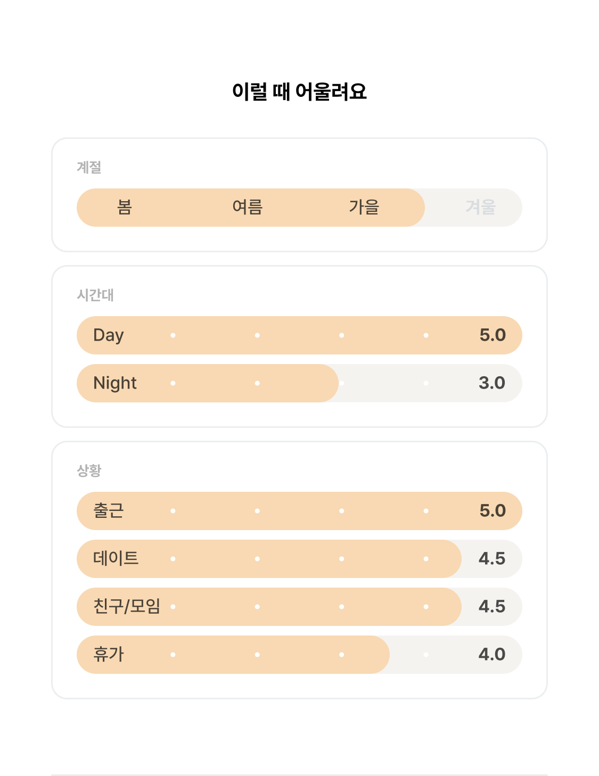Click the 친구/모임 score 4.5
599x776 pixels.
pos(492,607)
